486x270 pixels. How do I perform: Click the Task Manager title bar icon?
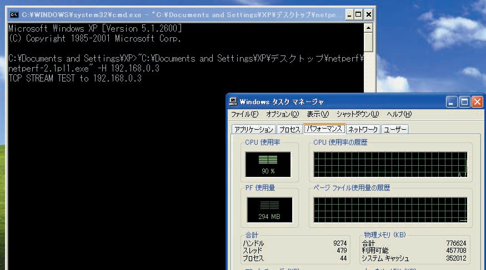point(233,101)
